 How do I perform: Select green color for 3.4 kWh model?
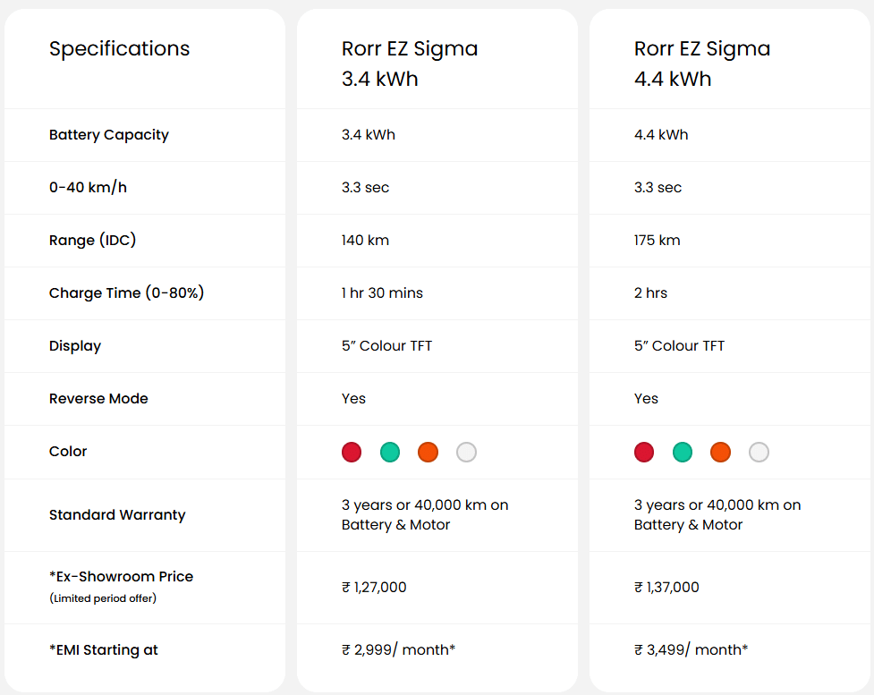390,452
